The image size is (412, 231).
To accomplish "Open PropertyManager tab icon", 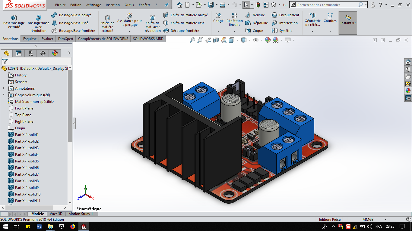I will coord(19,53).
